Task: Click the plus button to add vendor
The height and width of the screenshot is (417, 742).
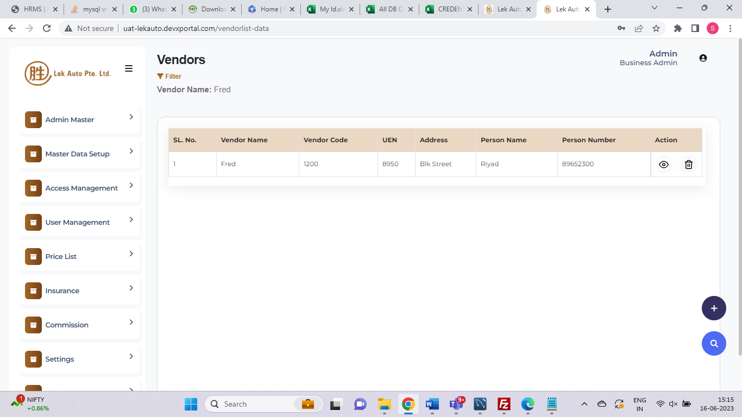Action: (x=714, y=308)
